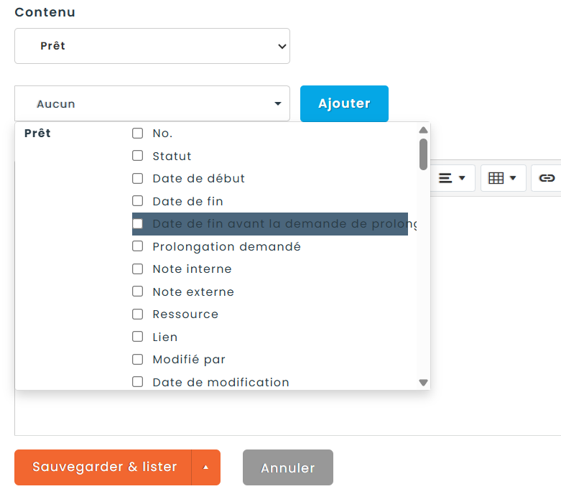Check the "No." checkbox
561x494 pixels.
click(x=138, y=134)
